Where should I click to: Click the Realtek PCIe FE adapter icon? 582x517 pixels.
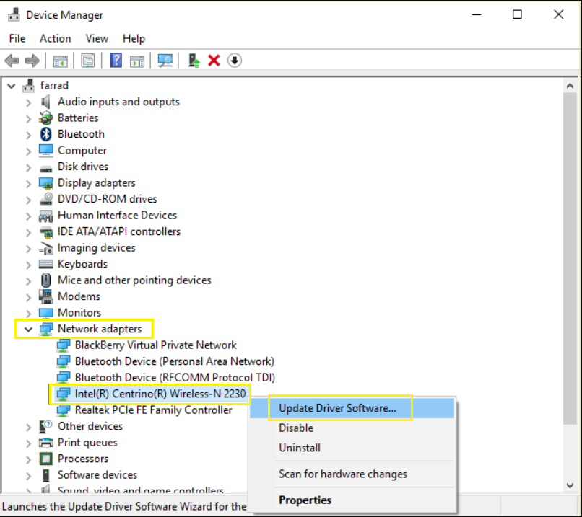[x=64, y=410]
